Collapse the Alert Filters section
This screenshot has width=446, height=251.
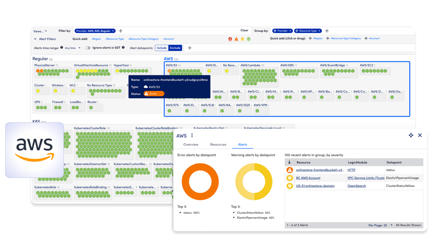(x=35, y=39)
